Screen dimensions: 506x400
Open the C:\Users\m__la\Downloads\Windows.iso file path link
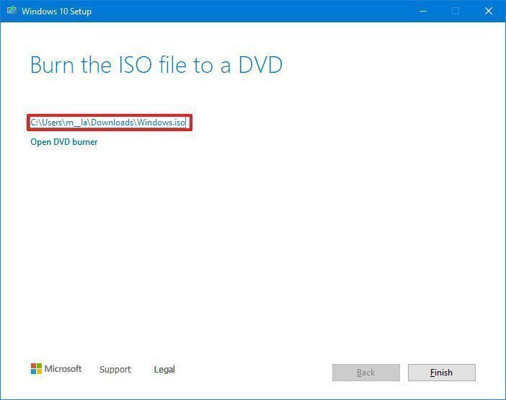coord(108,123)
